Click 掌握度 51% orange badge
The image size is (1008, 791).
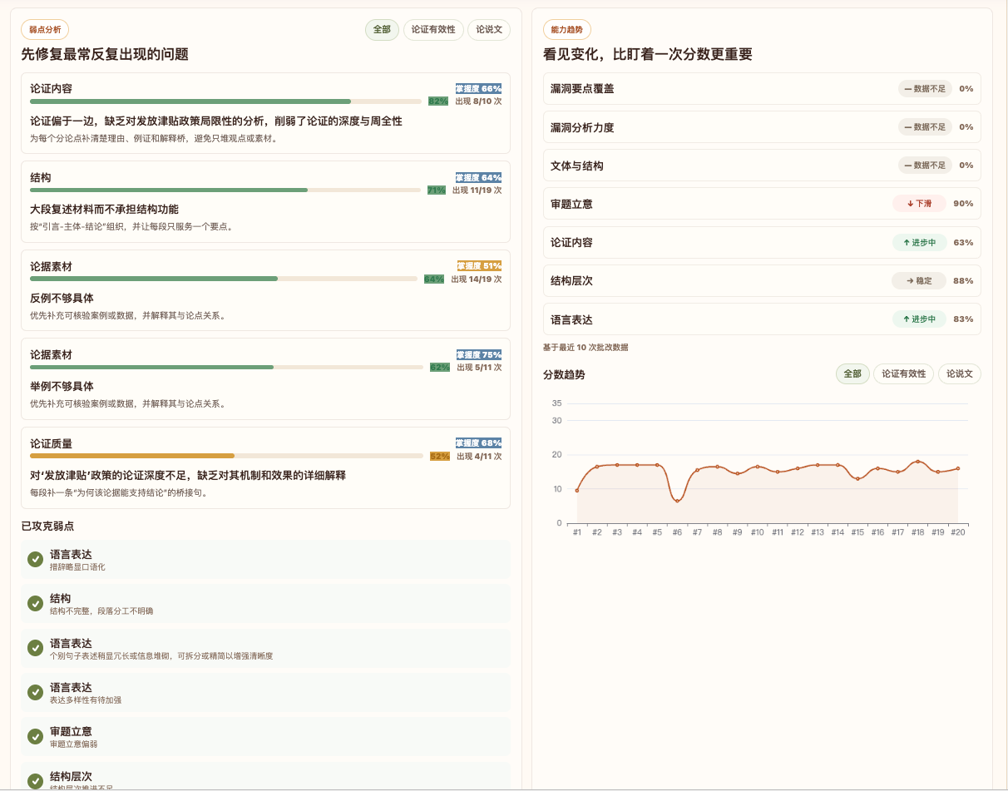(479, 266)
